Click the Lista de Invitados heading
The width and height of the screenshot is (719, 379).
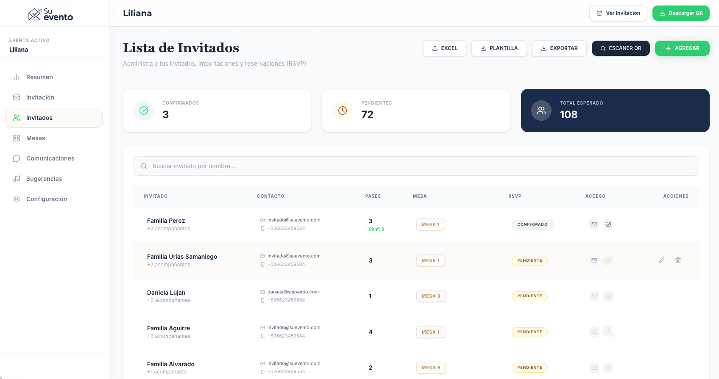click(181, 48)
